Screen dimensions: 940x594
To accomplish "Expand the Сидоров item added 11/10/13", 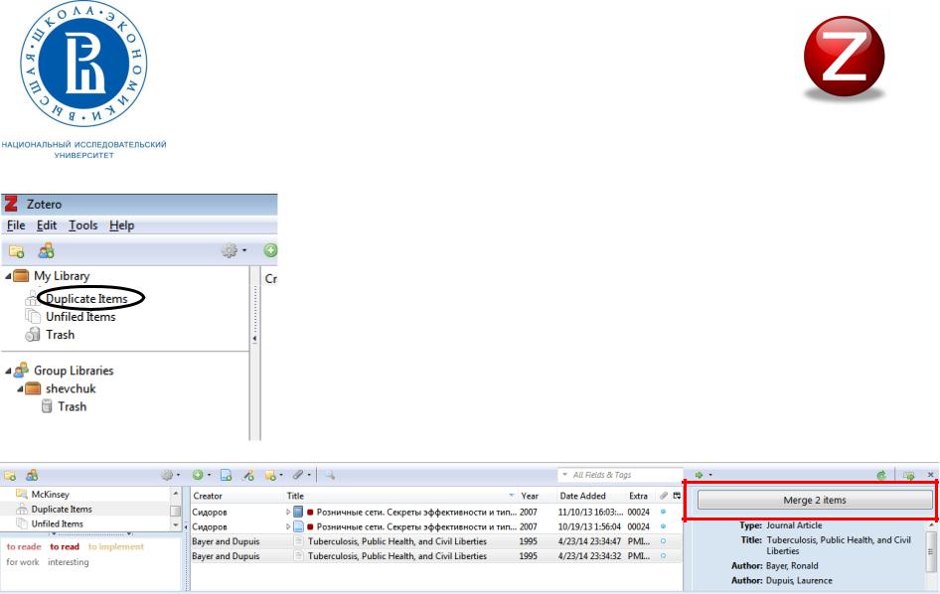I will [288, 513].
